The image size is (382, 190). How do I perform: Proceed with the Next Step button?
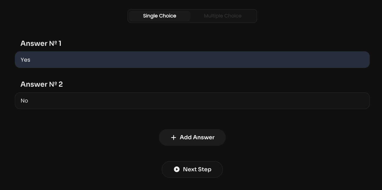192,169
